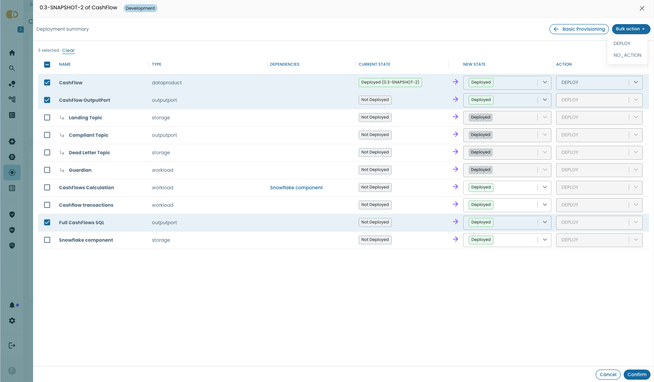Check the Landing Topic checkbox

[47, 117]
